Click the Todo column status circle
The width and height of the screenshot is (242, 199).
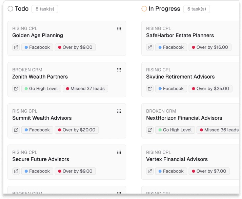tap(11, 9)
